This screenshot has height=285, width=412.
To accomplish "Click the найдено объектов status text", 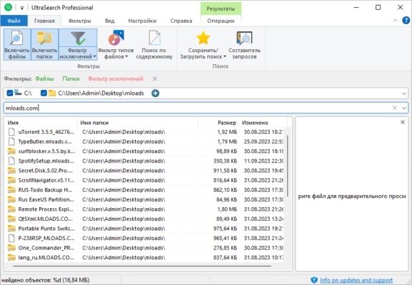I will click(x=46, y=280).
